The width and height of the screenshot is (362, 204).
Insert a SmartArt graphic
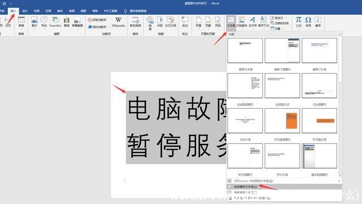coord(55,22)
